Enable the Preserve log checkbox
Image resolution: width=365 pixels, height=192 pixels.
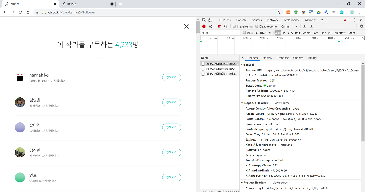click(234, 26)
